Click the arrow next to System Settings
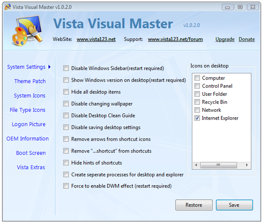Viewport: 264px width, 224px height. 50,67
